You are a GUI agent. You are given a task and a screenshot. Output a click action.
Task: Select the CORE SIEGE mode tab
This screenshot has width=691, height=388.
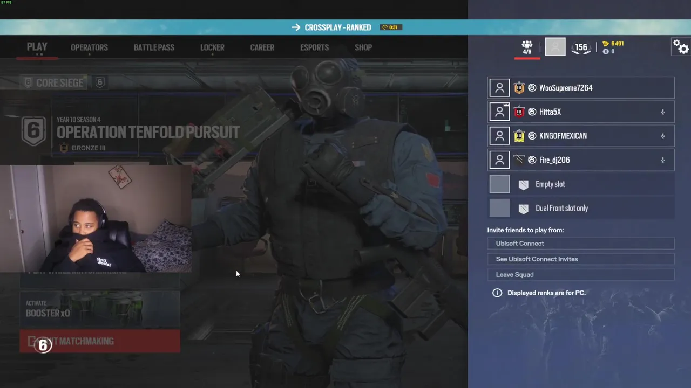coord(53,82)
